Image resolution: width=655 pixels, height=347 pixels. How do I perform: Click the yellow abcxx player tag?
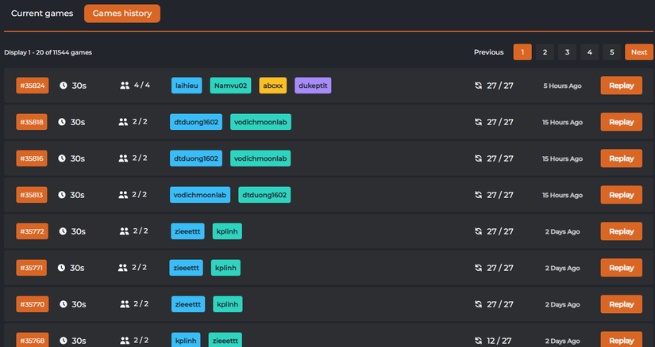pyautogui.click(x=272, y=86)
